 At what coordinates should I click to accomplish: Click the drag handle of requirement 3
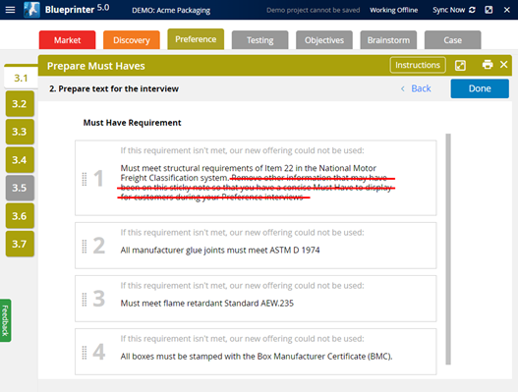coord(85,300)
